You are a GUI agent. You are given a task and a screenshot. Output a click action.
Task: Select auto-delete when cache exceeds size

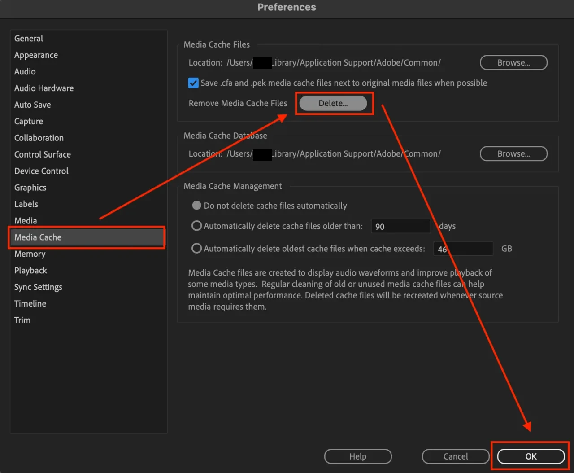point(196,248)
